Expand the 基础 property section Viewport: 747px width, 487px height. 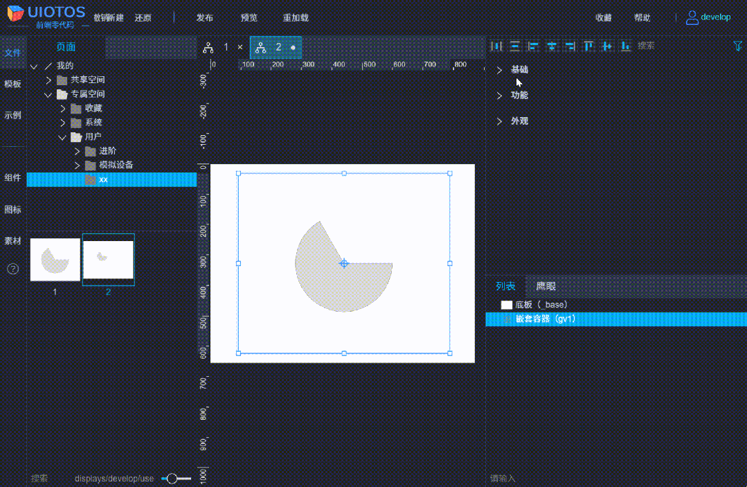499,69
